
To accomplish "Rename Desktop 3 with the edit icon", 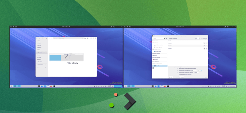I will [205, 49].
